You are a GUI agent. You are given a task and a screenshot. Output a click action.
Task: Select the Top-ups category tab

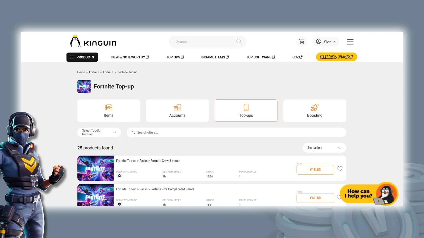246,111
